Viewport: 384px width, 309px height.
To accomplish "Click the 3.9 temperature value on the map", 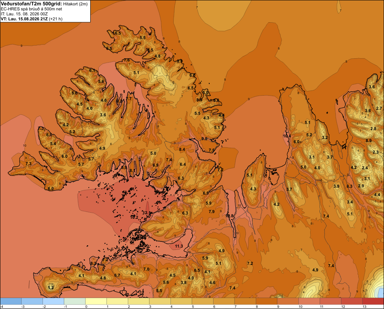I will (336, 186).
